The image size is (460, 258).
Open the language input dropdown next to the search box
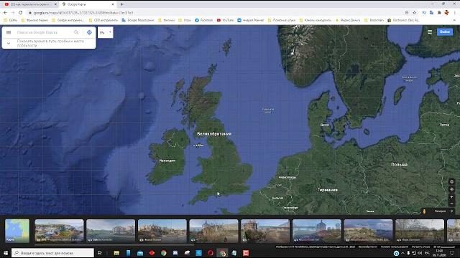click(106, 32)
